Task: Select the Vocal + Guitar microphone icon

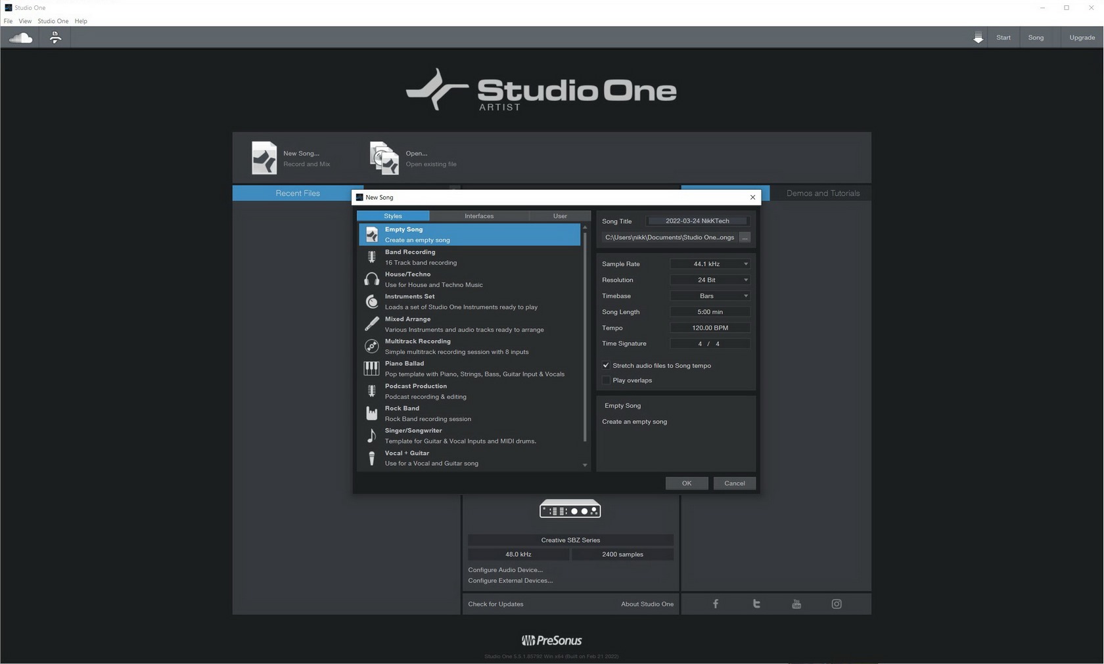Action: pos(372,458)
